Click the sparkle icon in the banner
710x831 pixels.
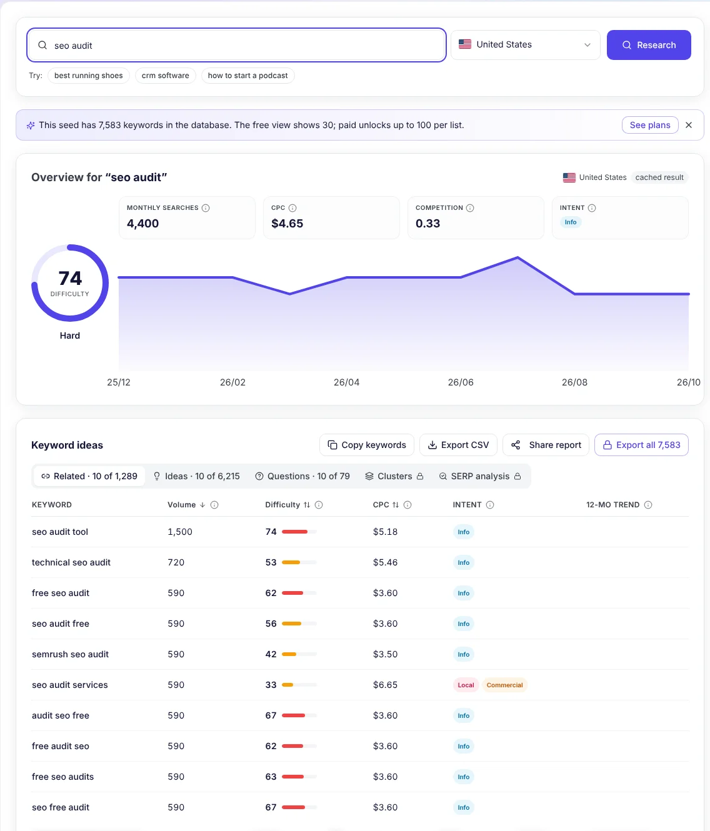(31, 126)
